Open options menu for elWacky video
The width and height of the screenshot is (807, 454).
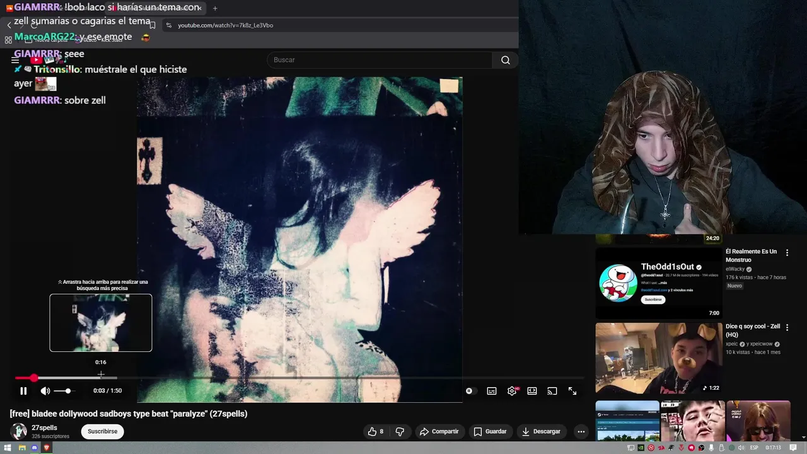tap(787, 252)
